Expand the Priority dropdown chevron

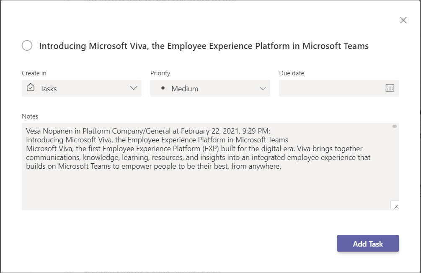point(263,88)
